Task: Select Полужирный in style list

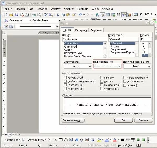Action: [118, 49]
